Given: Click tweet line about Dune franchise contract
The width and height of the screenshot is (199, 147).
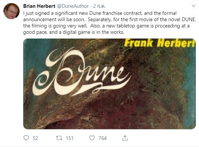Looking at the screenshot, I should [x=100, y=13].
